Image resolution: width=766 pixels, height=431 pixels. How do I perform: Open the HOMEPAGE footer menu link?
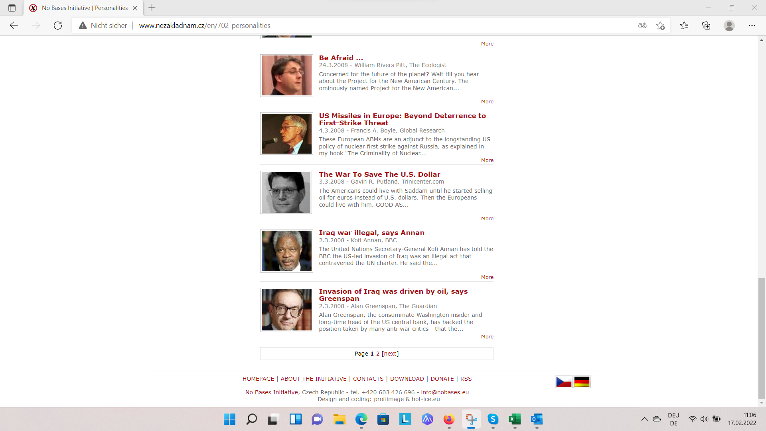tap(258, 379)
